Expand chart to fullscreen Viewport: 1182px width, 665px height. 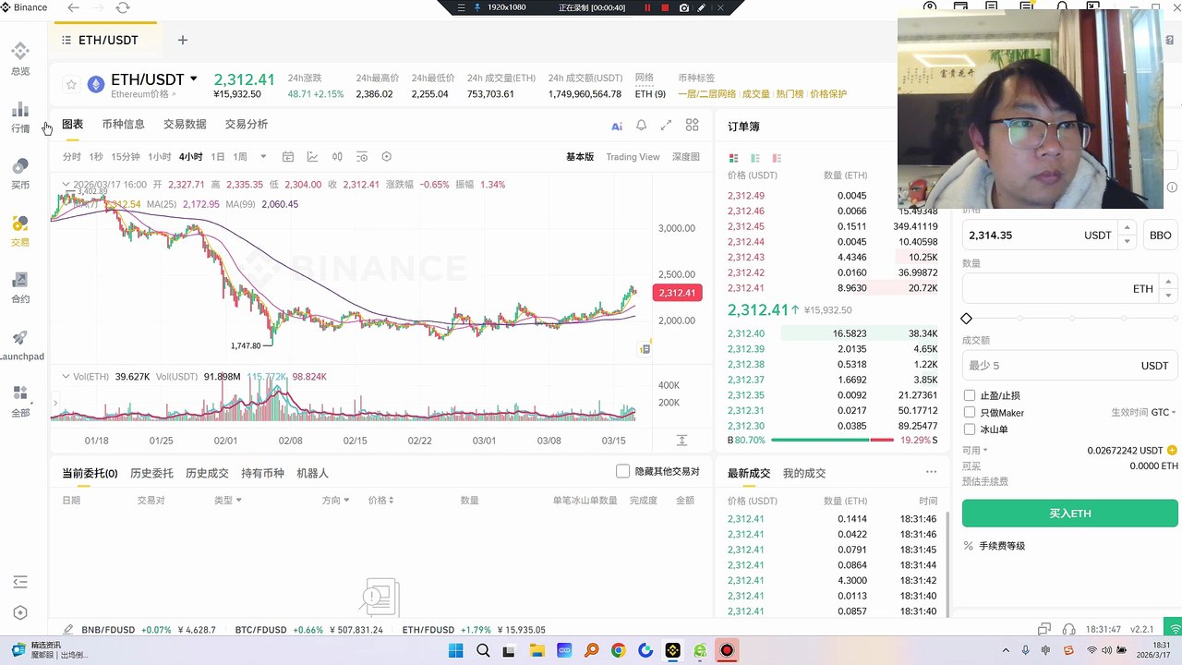click(x=666, y=126)
